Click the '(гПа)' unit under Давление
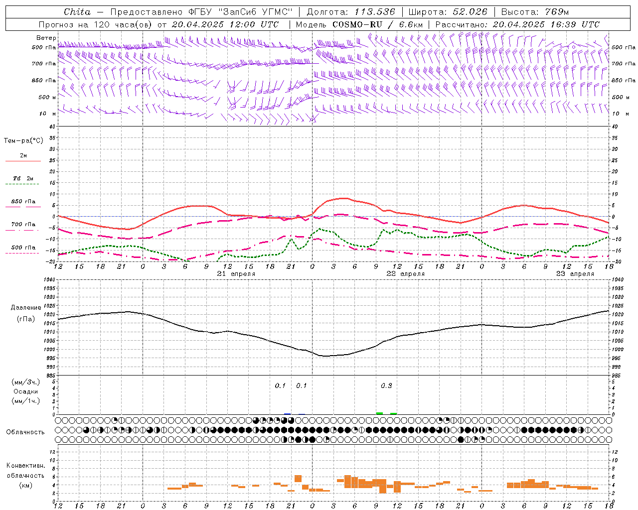The height and width of the screenshot is (510, 638). coord(26,319)
